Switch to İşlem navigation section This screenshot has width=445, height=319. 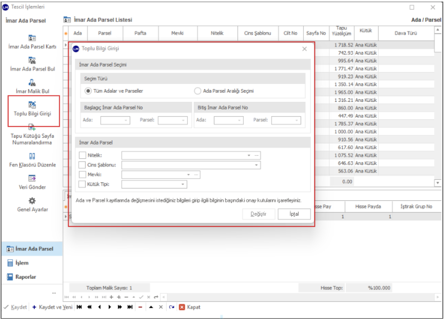pos(22,263)
